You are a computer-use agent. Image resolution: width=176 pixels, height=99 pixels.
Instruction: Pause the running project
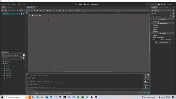[150, 4]
